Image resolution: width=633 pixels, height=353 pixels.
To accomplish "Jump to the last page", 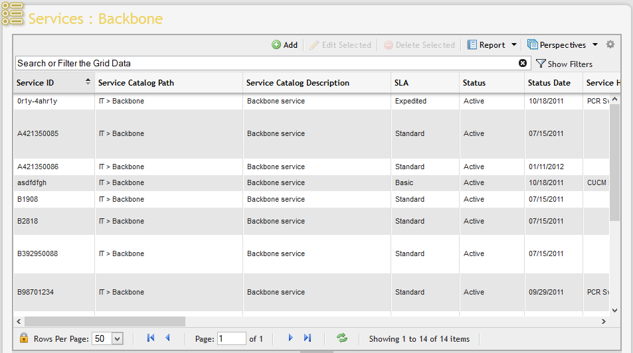I will click(x=308, y=338).
